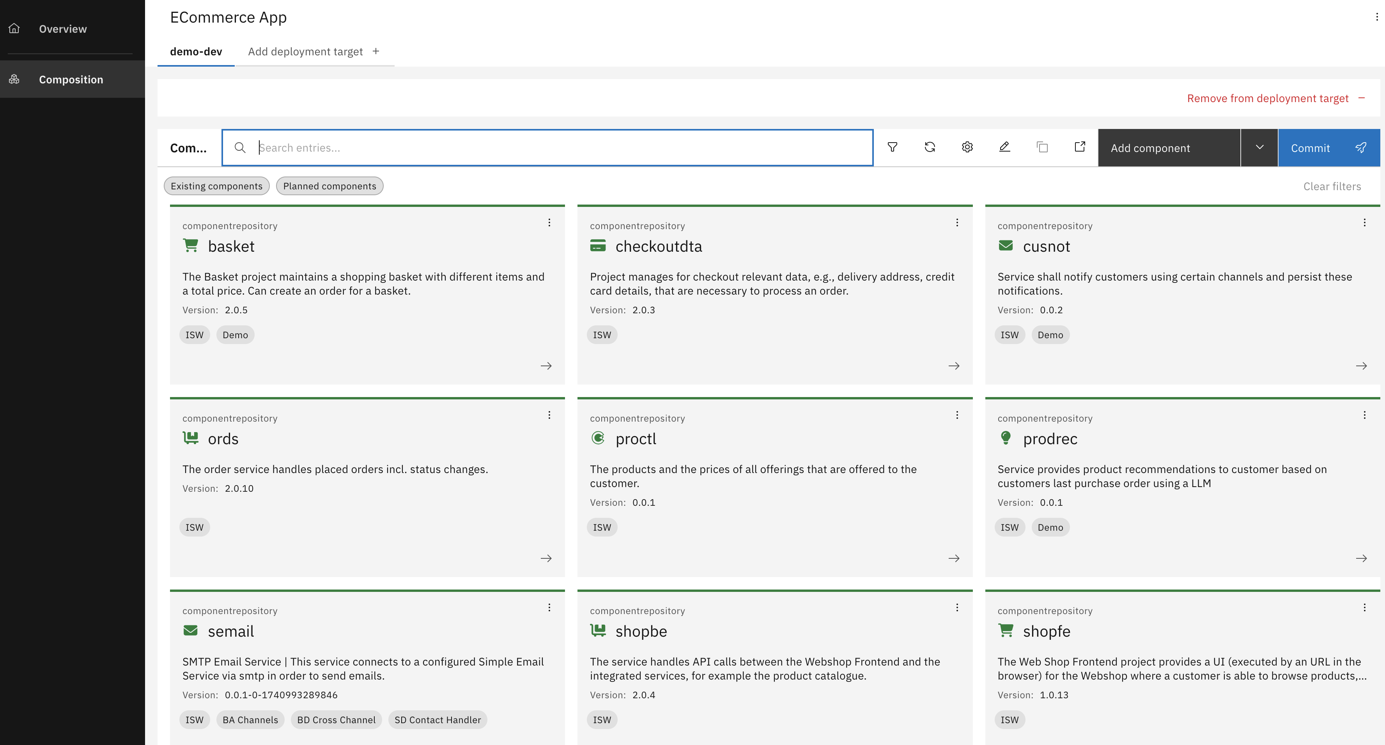The height and width of the screenshot is (745, 1385).
Task: Open the filter icon in the component toolbar
Action: [x=893, y=147]
